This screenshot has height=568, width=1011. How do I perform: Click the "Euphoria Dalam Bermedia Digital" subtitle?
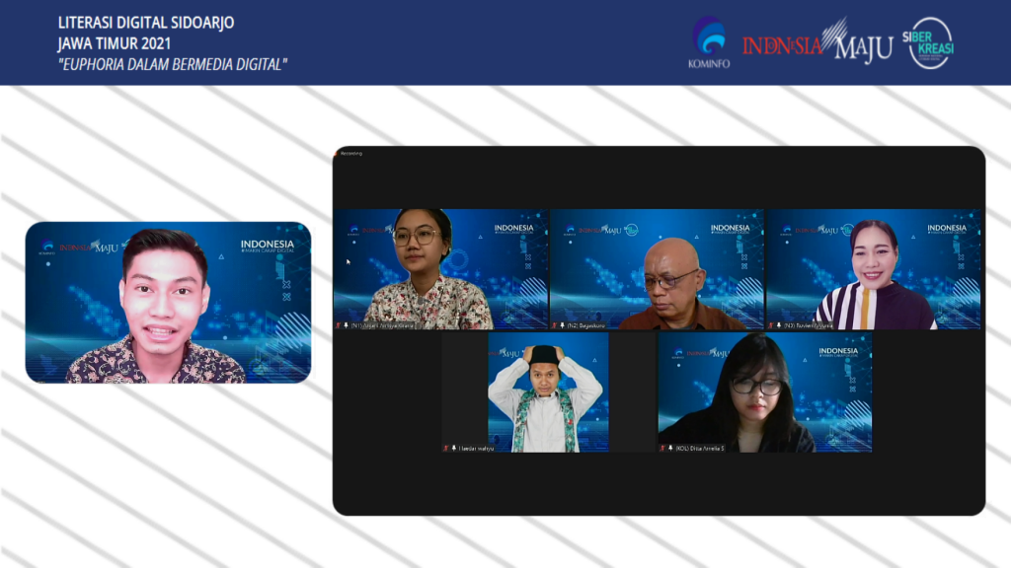click(x=173, y=65)
